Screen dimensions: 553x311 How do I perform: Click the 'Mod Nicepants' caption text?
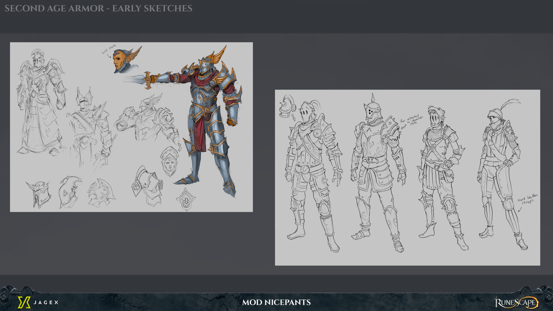pos(276,302)
